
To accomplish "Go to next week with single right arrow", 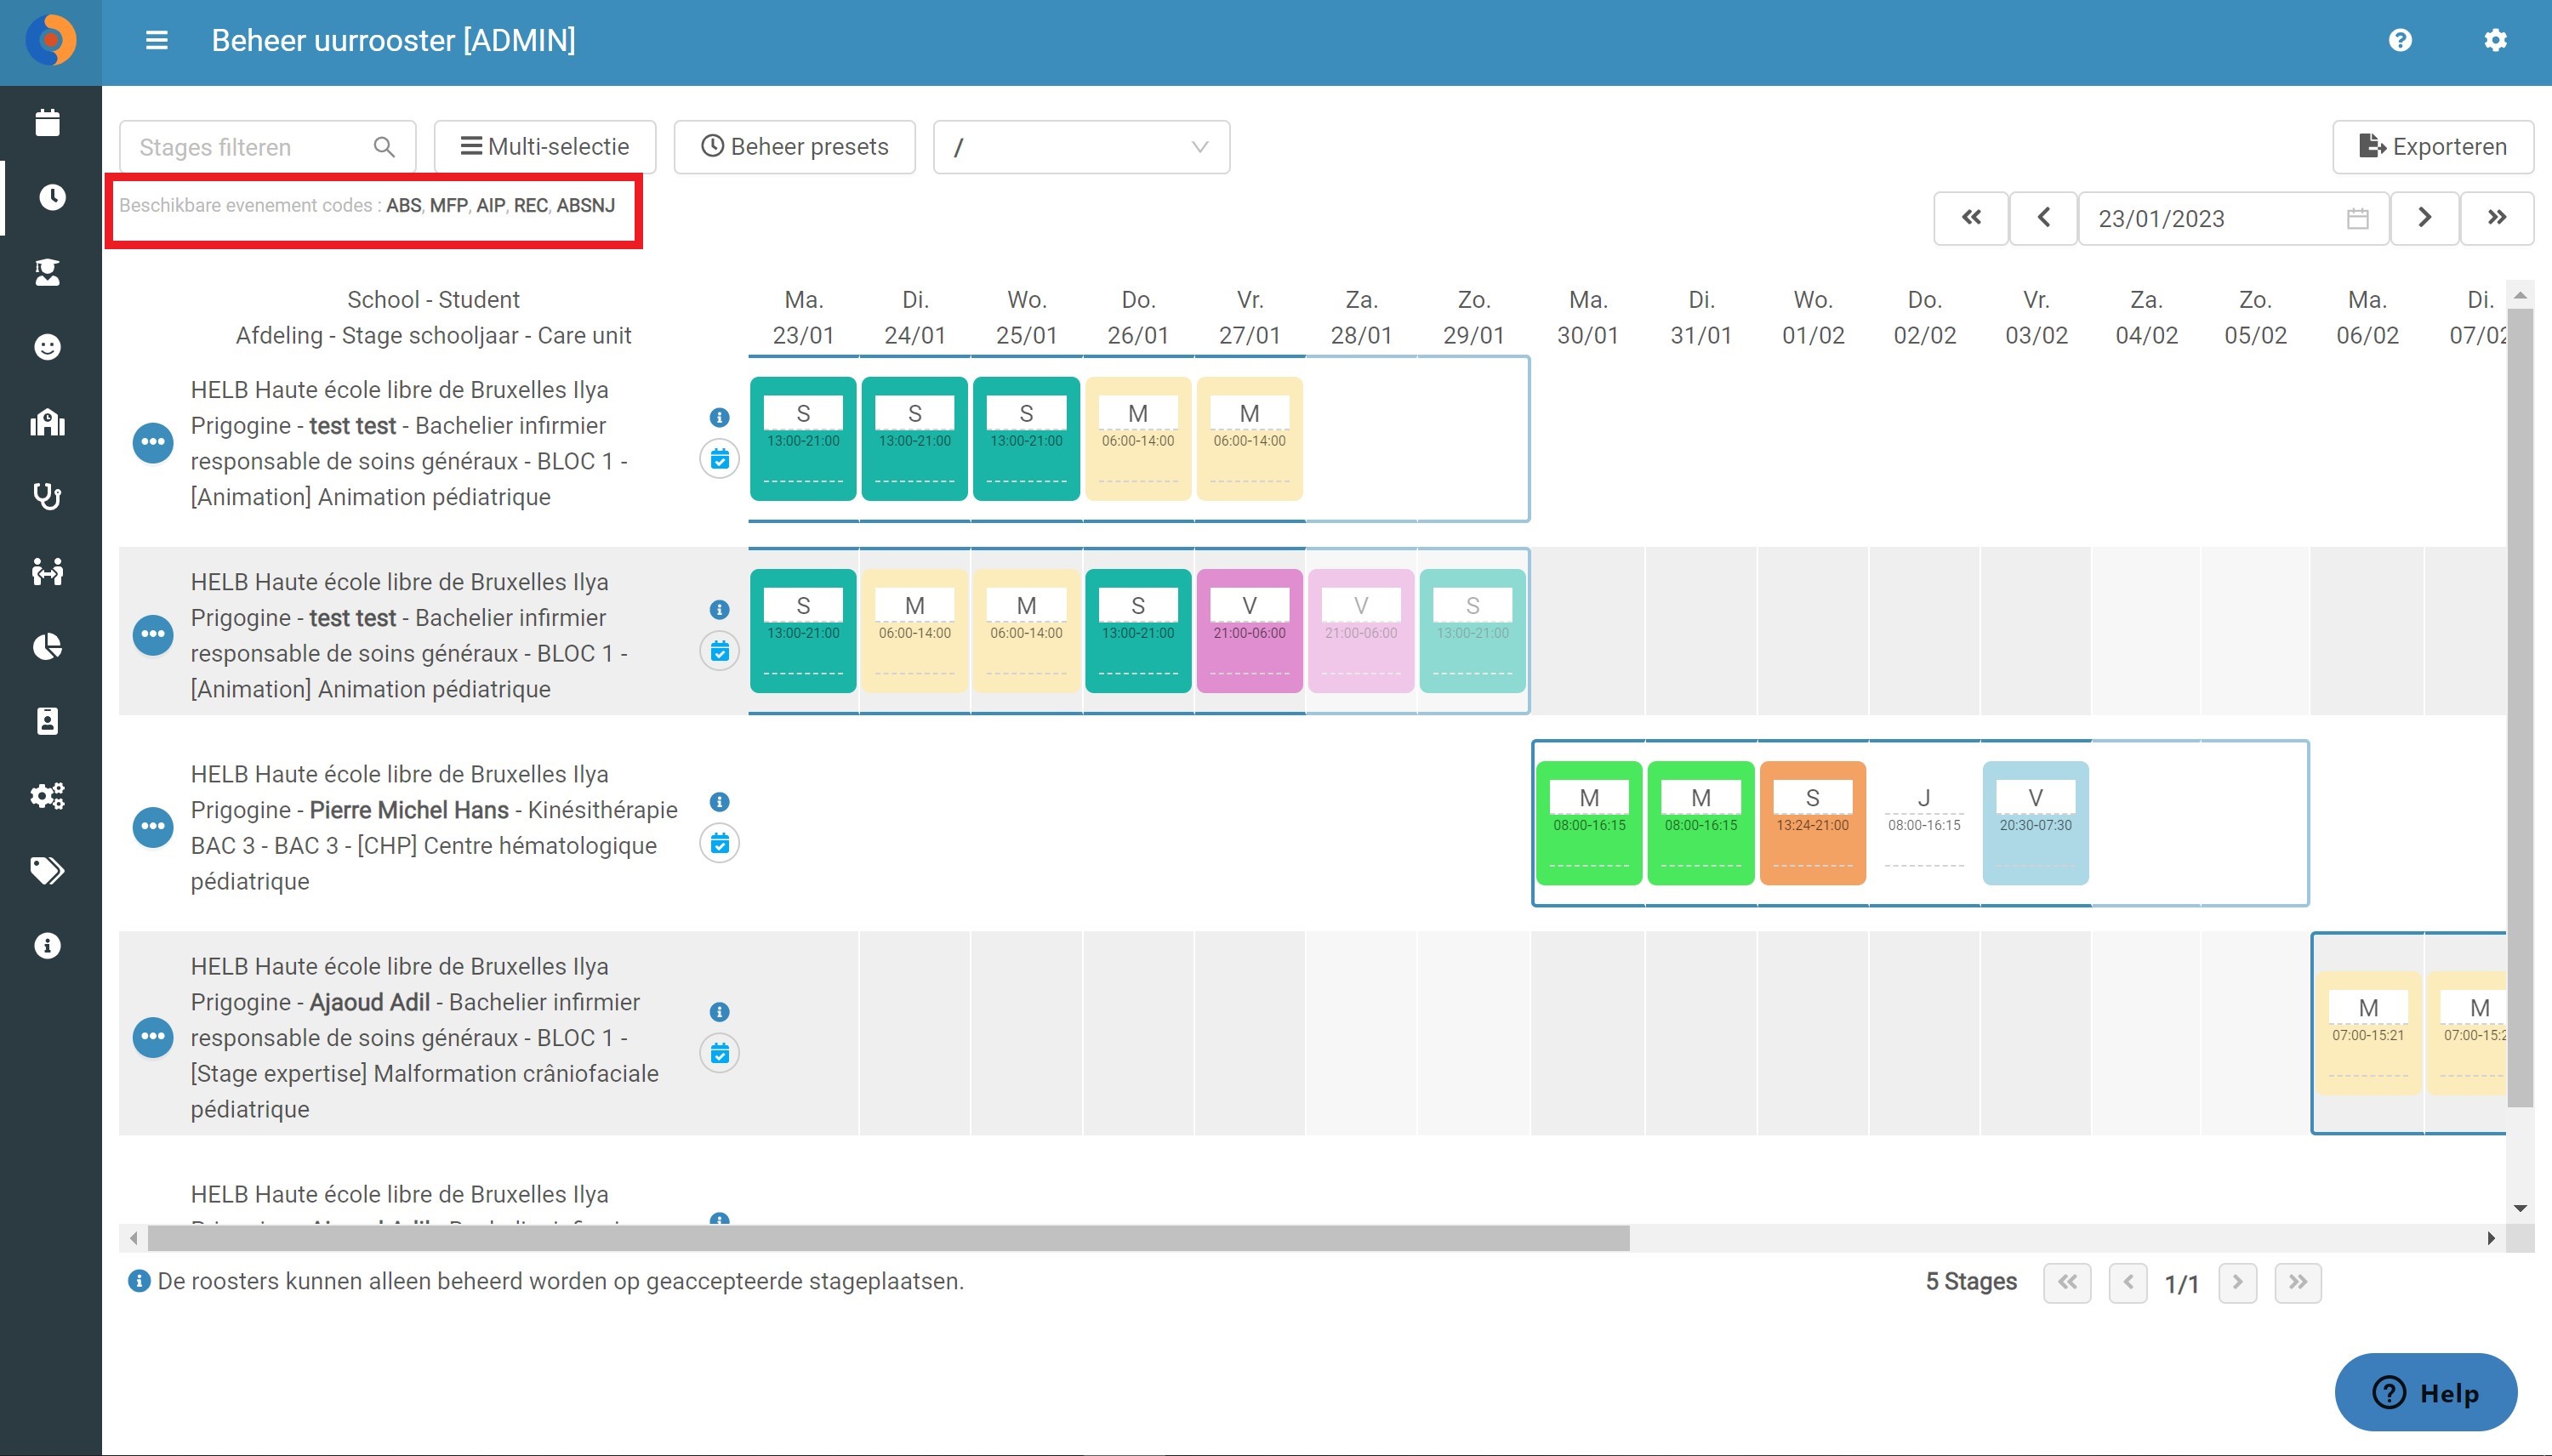I will 2424,218.
